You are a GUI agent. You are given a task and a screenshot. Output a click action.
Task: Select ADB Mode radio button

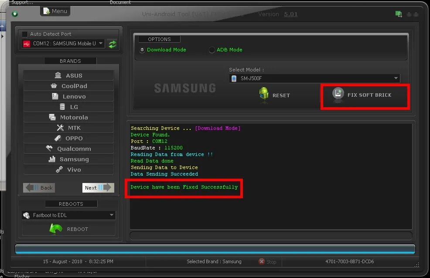212,50
